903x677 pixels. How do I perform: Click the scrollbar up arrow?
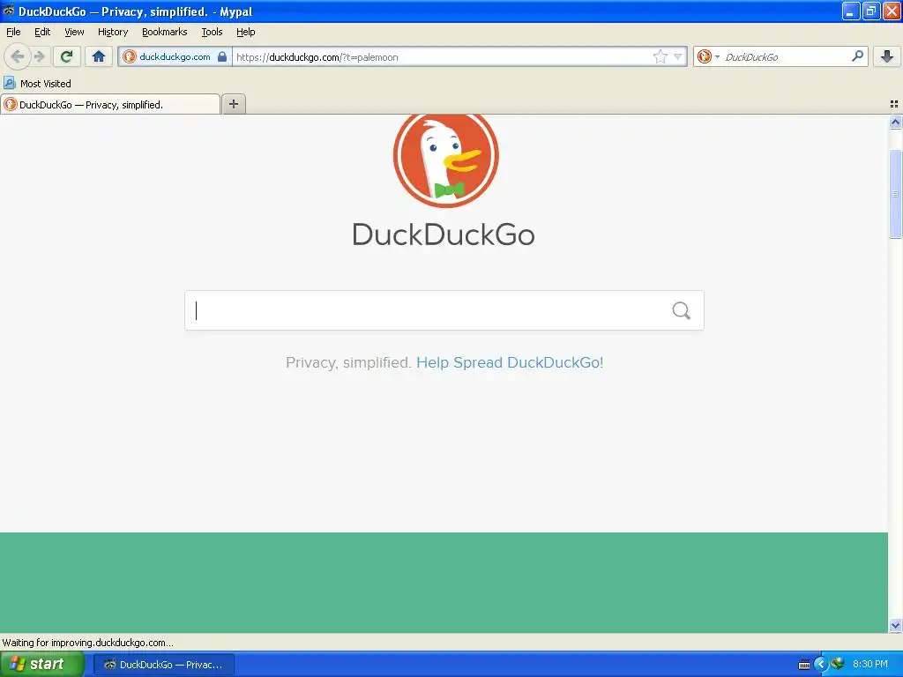click(895, 122)
